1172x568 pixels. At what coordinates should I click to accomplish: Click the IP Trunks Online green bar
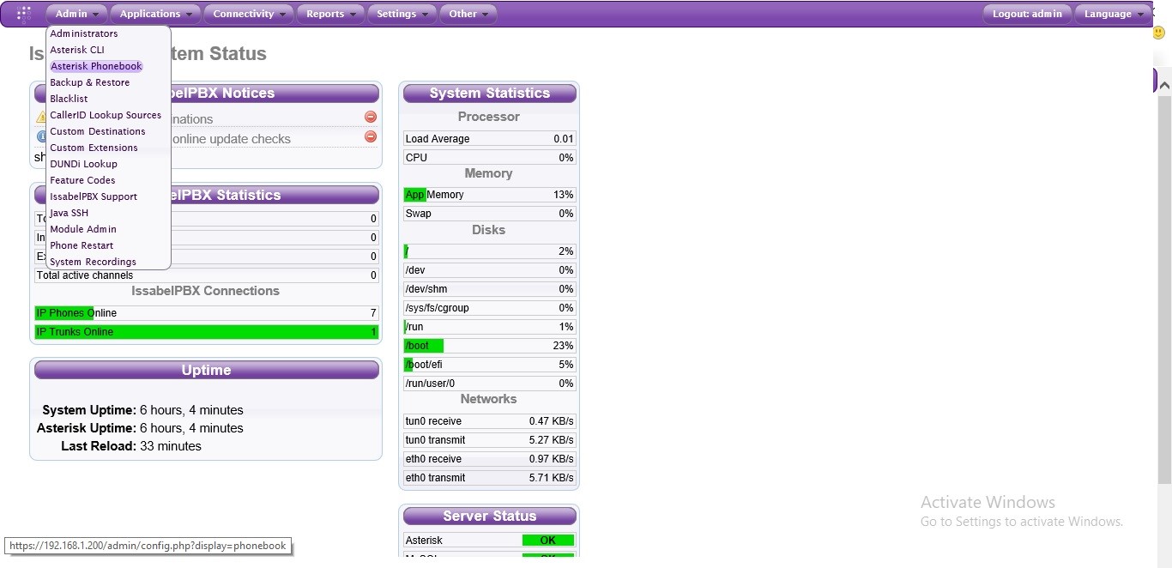[x=206, y=332]
